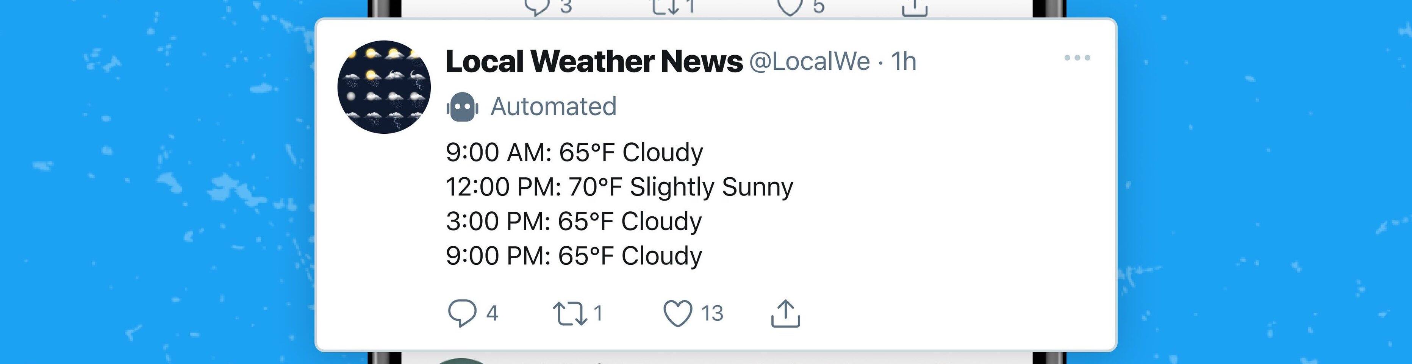
Task: Click the 12:00 PM Slightly Sunny line
Action: tap(619, 186)
